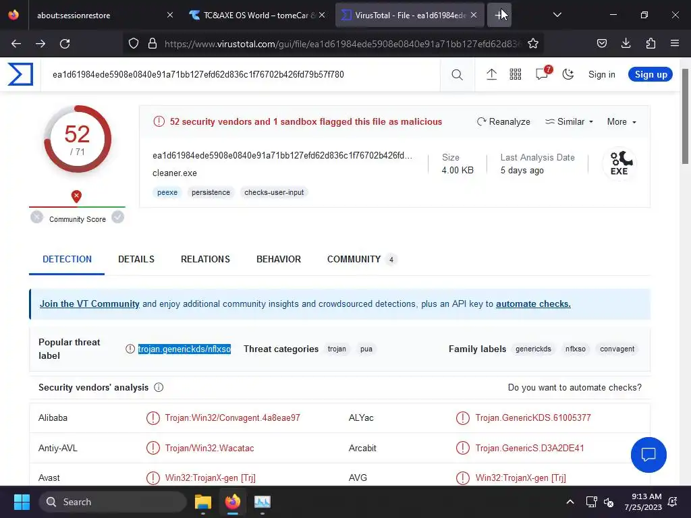Open the automate checks link
The height and width of the screenshot is (518, 691).
click(x=533, y=304)
